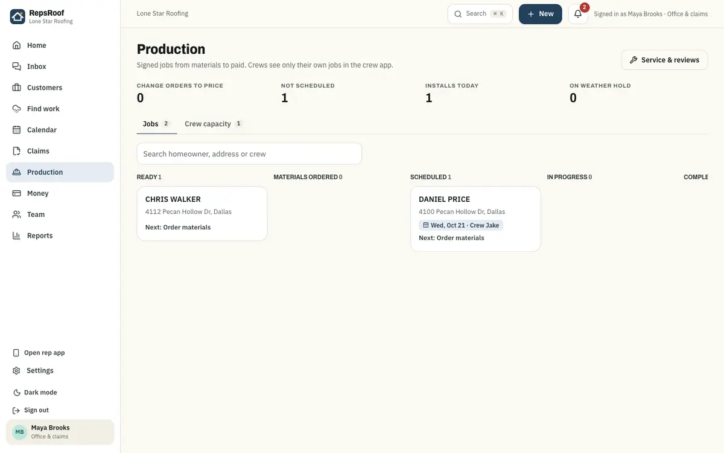
Task: Click the On Weather Hold stat
Action: [x=600, y=93]
